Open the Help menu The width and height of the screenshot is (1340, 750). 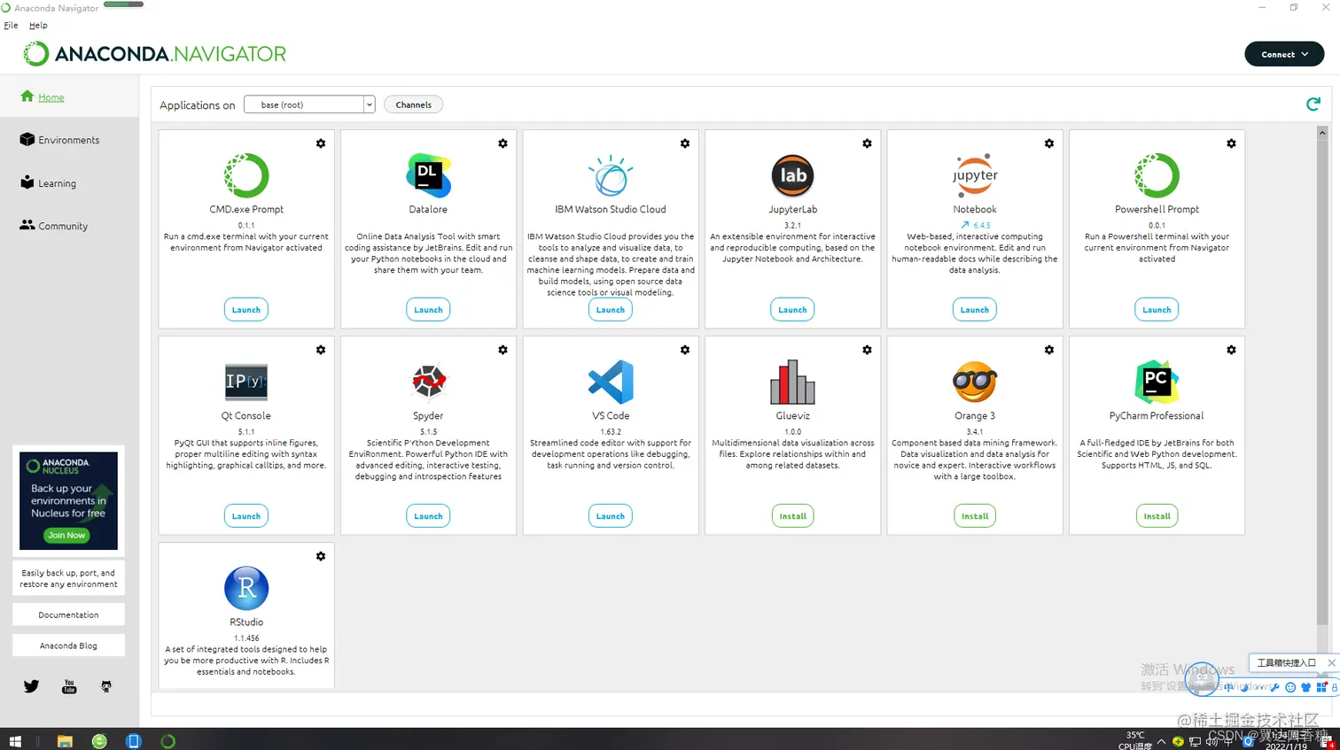38,25
